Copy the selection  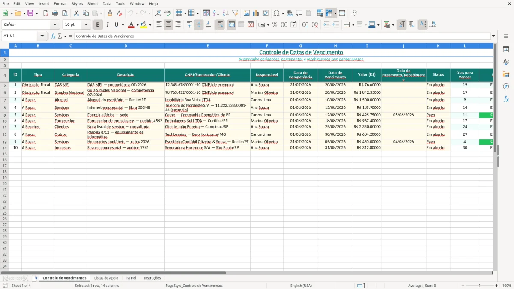click(86, 13)
